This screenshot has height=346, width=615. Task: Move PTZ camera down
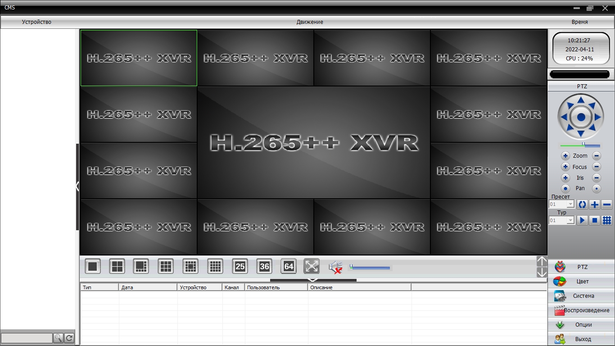[581, 134]
